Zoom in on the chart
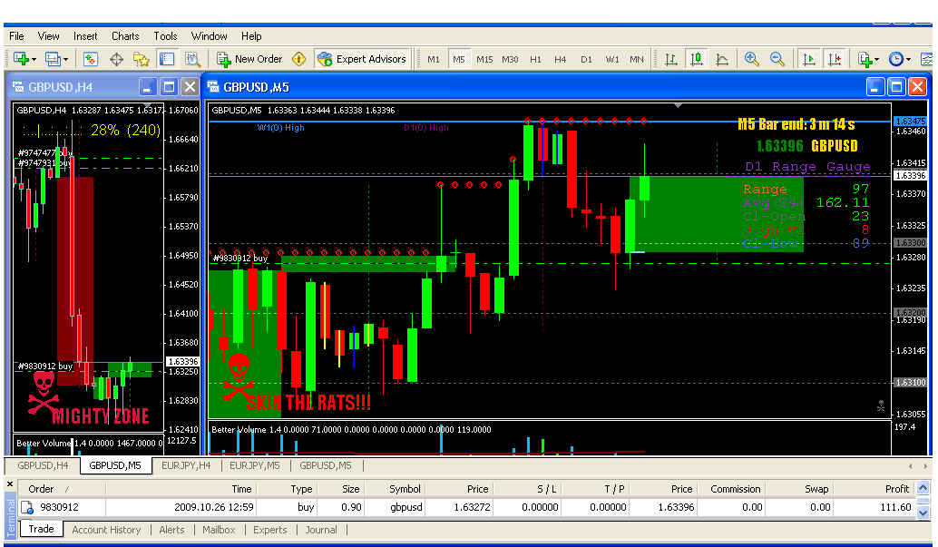 [x=751, y=59]
